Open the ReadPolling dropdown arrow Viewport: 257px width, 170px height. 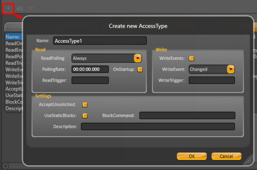[138, 58]
